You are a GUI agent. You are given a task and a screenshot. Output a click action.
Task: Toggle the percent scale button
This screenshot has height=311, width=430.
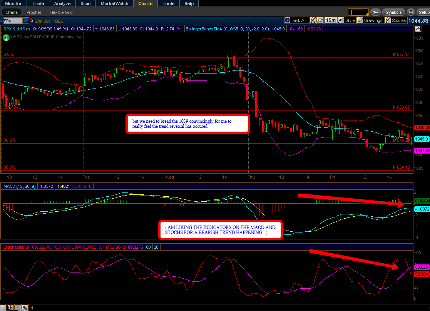pos(25,308)
